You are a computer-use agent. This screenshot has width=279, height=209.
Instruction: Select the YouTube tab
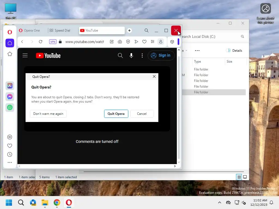tap(102, 30)
